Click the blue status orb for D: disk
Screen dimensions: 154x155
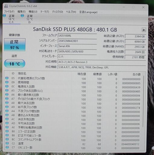point(22,16)
